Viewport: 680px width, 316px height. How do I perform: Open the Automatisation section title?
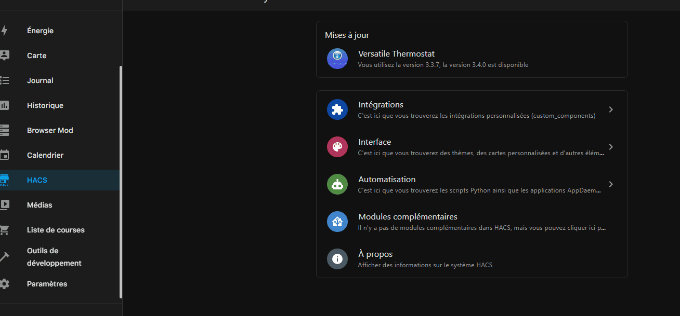pyautogui.click(x=387, y=180)
